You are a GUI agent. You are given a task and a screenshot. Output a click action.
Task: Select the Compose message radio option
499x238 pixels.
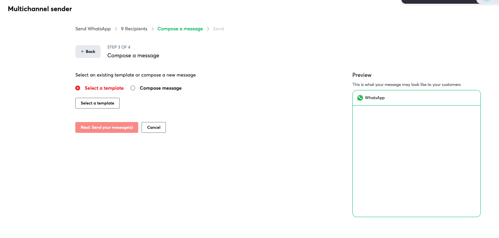pyautogui.click(x=133, y=88)
